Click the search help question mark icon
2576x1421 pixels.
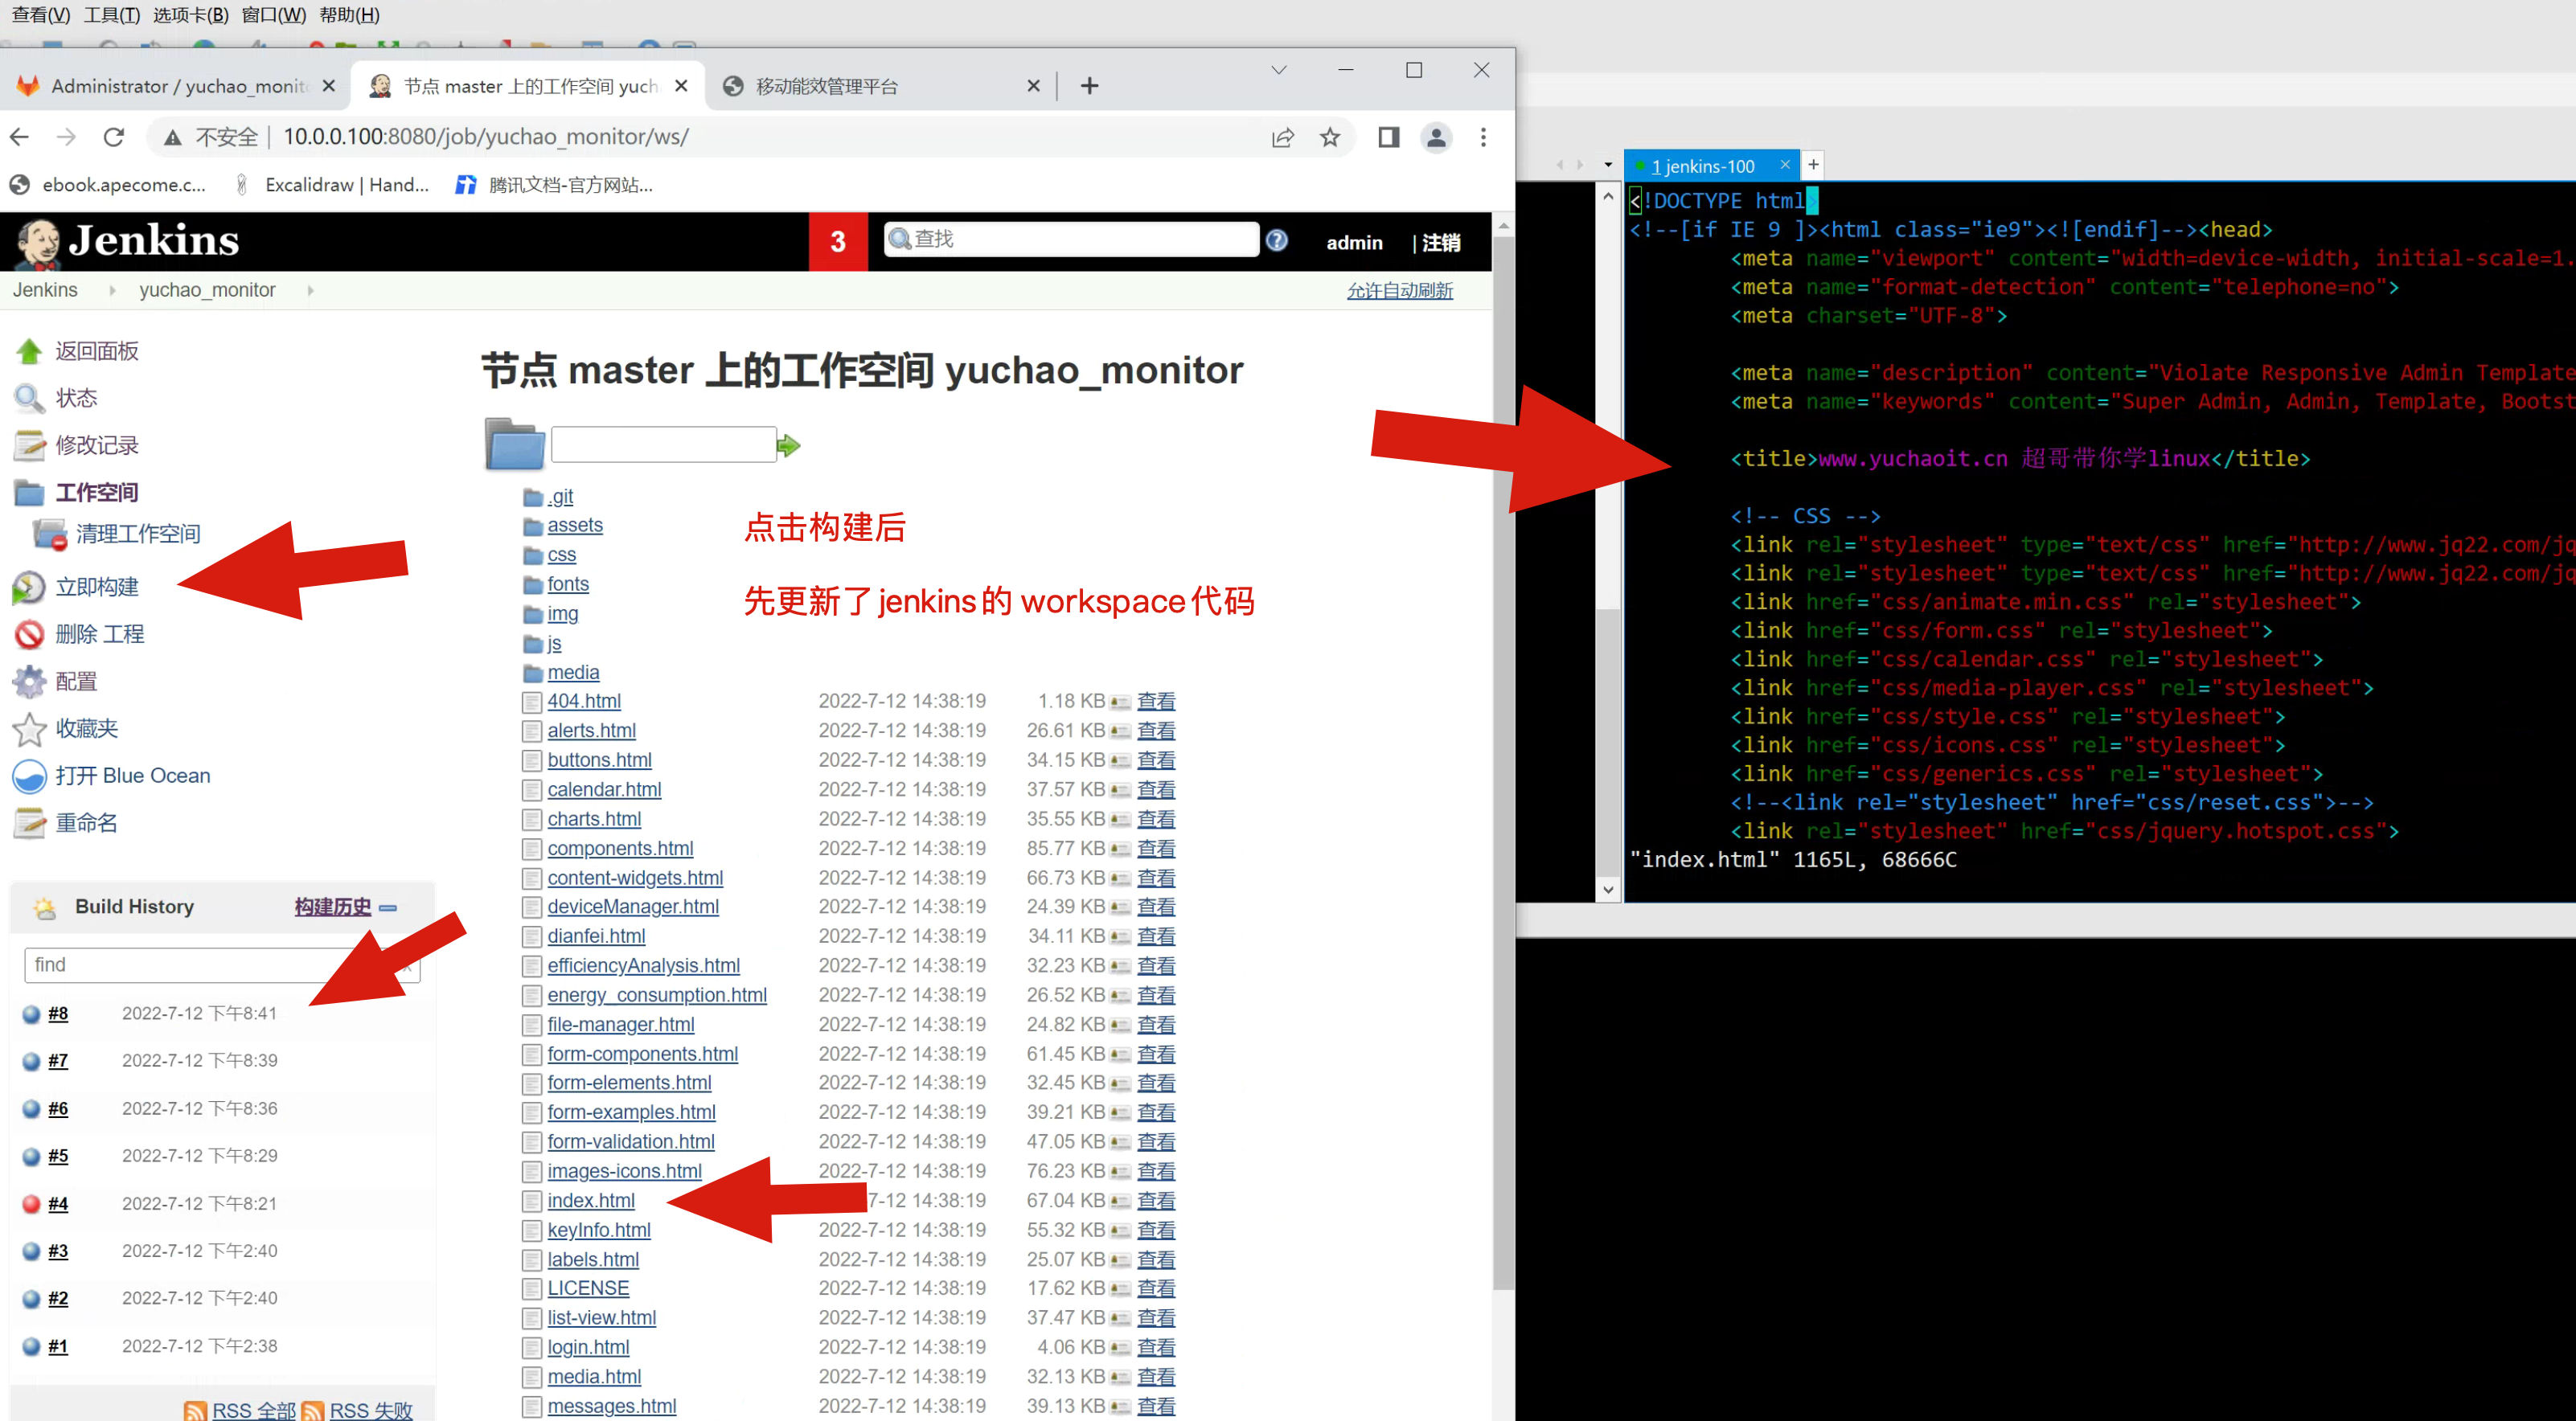tap(1277, 241)
